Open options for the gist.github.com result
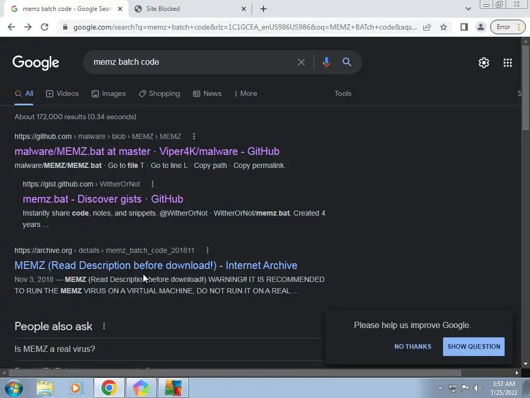This screenshot has width=530, height=398. 153,184
